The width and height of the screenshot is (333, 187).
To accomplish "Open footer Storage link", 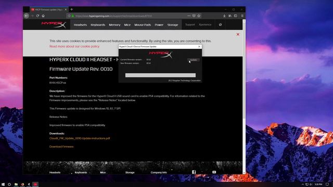I will [x=130, y=172].
